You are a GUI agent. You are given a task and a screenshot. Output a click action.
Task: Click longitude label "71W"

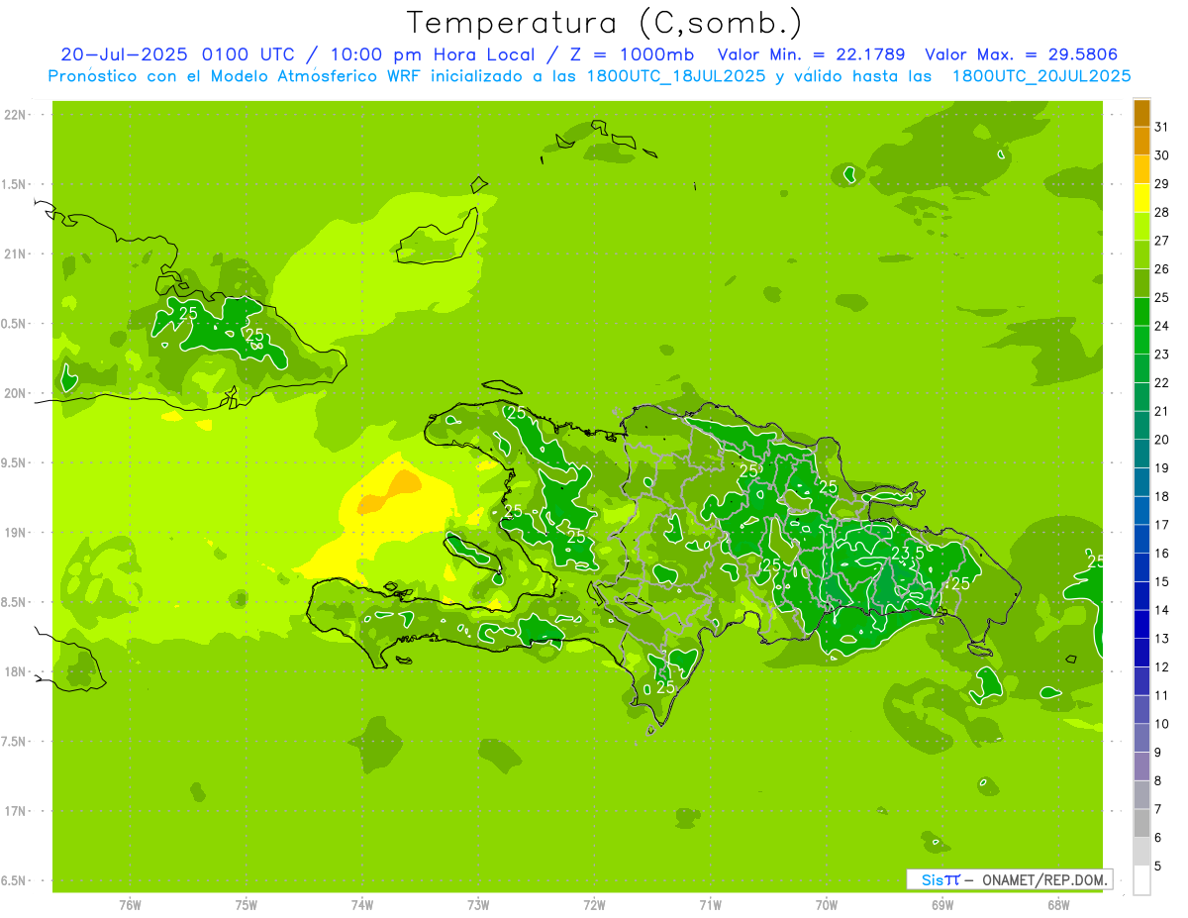tap(710, 905)
